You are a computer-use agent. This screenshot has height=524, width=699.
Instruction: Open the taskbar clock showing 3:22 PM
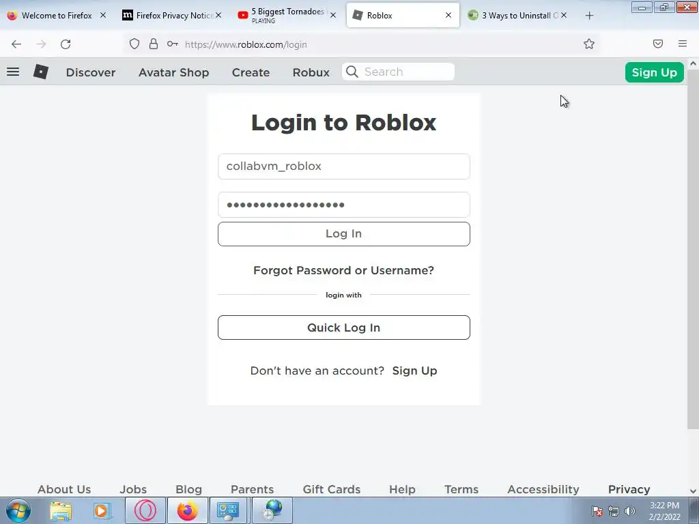(x=664, y=511)
